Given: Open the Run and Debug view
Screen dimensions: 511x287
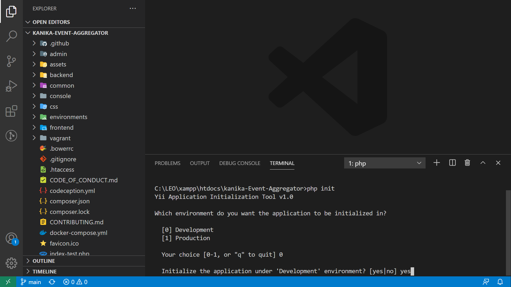Looking at the screenshot, I should point(11,86).
